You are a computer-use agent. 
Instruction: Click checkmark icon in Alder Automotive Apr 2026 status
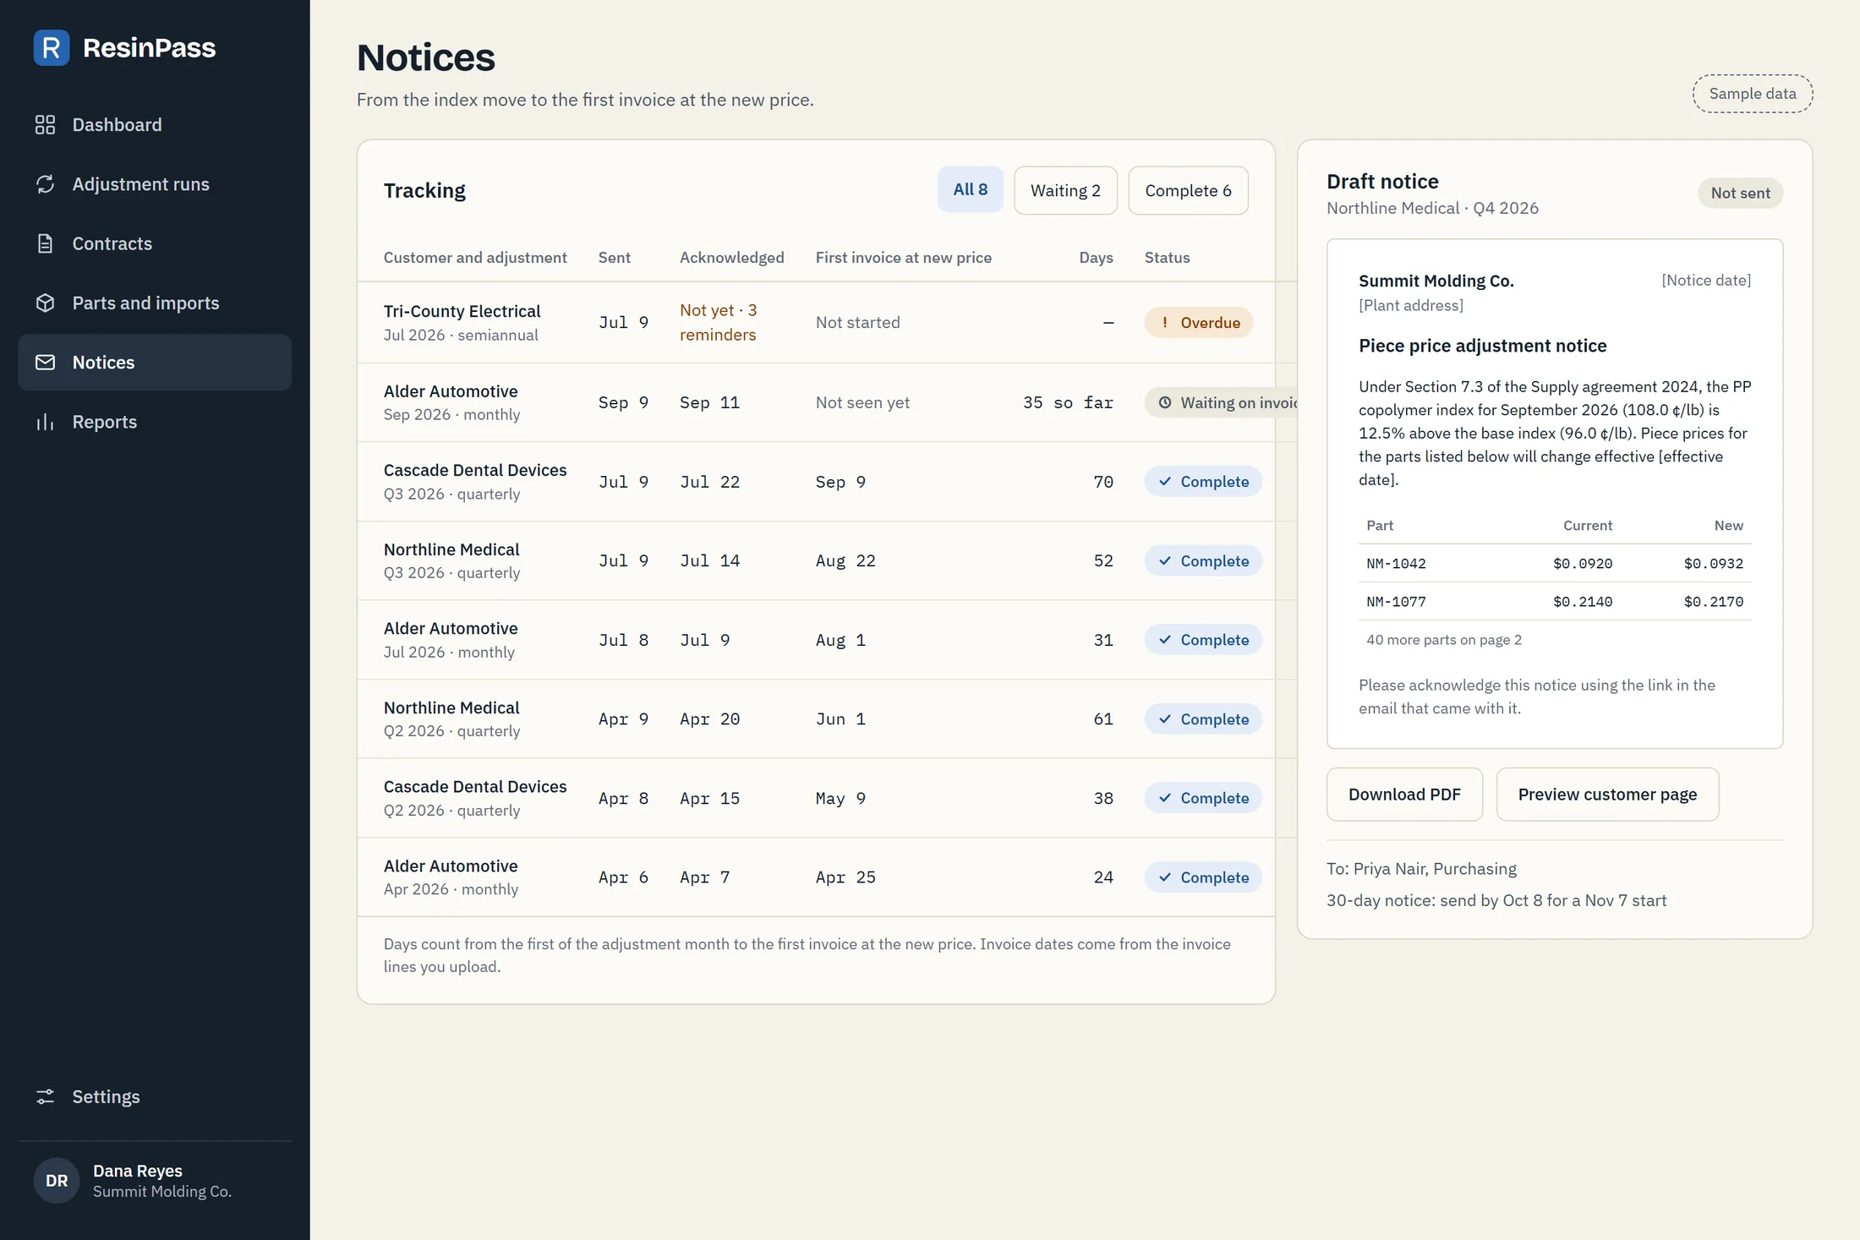coord(1165,877)
